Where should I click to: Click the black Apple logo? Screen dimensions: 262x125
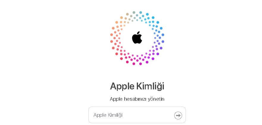[137, 37]
